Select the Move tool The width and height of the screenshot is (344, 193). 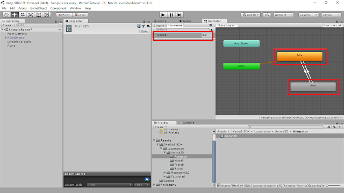15,14
